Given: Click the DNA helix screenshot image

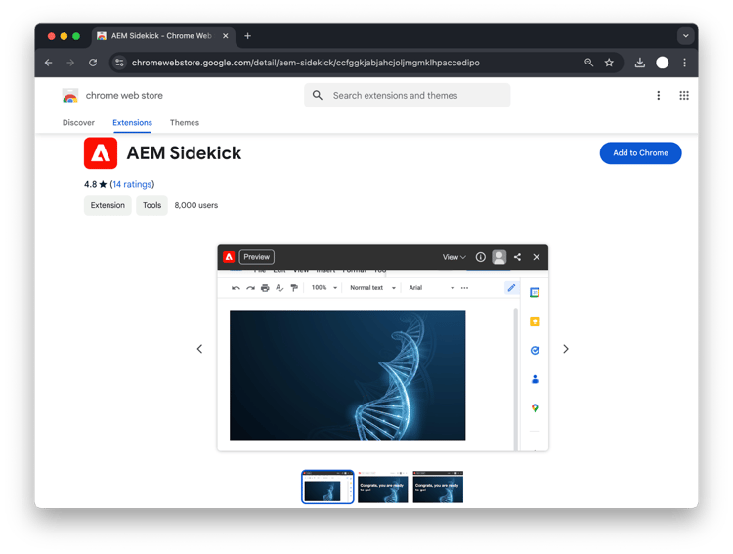Looking at the screenshot, I should click(x=347, y=375).
